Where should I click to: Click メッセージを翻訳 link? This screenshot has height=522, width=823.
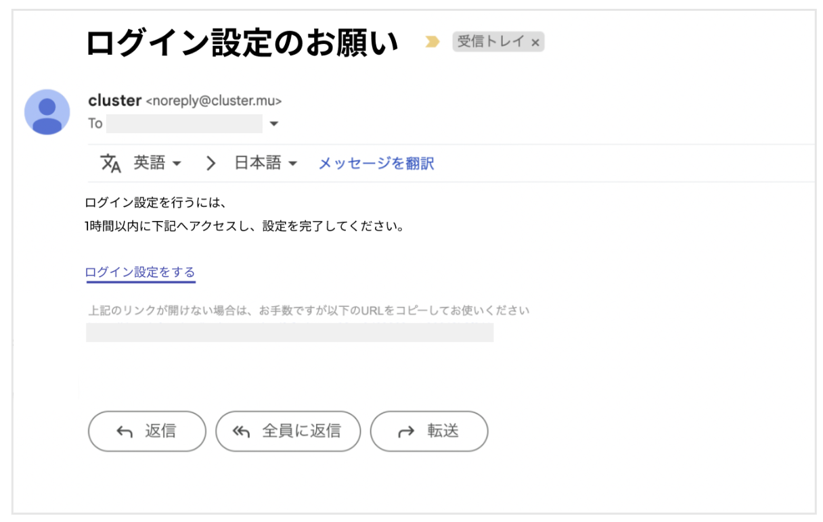coord(376,163)
